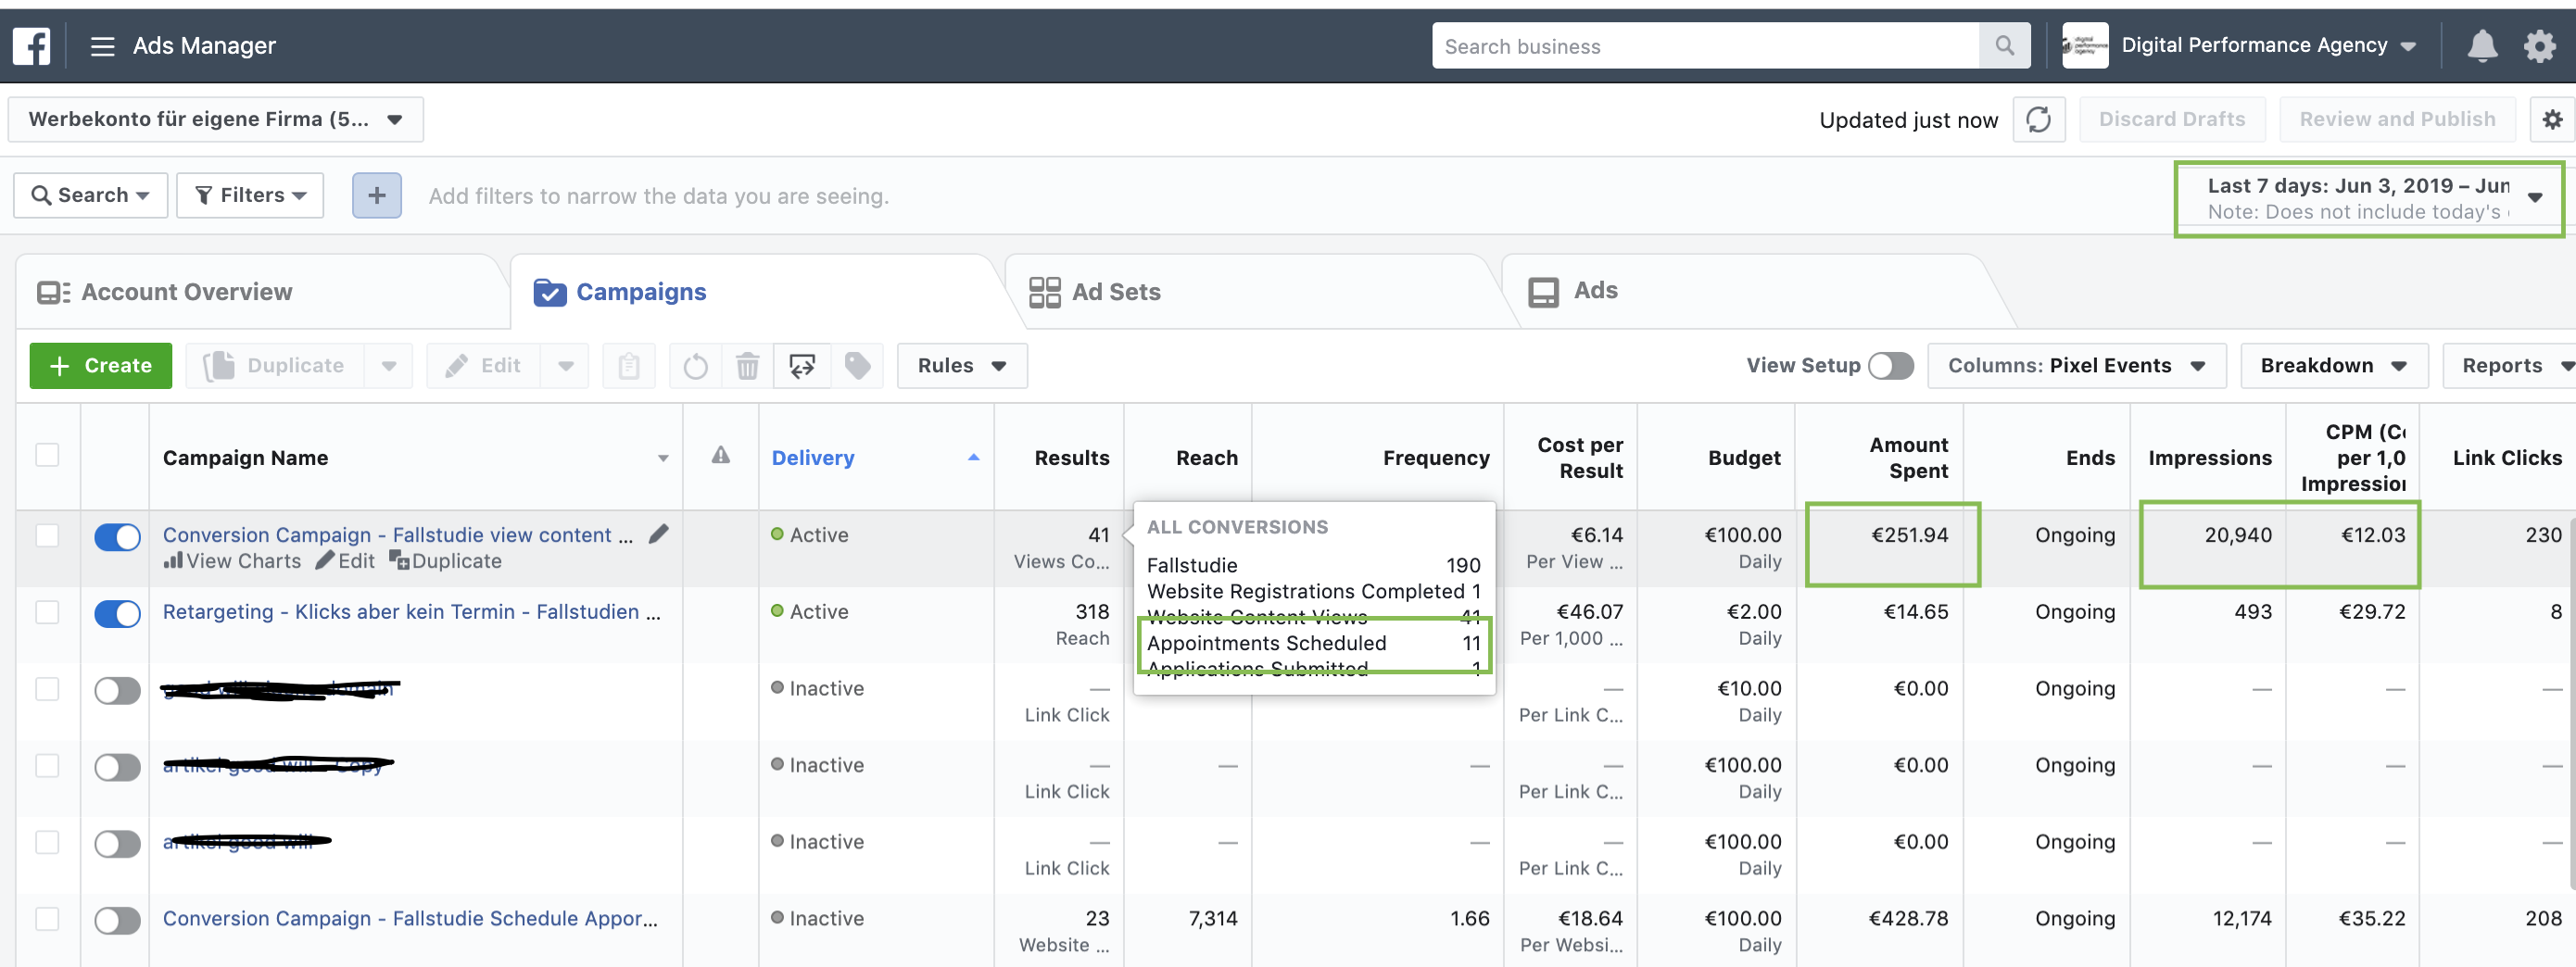
Task: Refresh data with the circular refresh icon
Action: point(2038,120)
